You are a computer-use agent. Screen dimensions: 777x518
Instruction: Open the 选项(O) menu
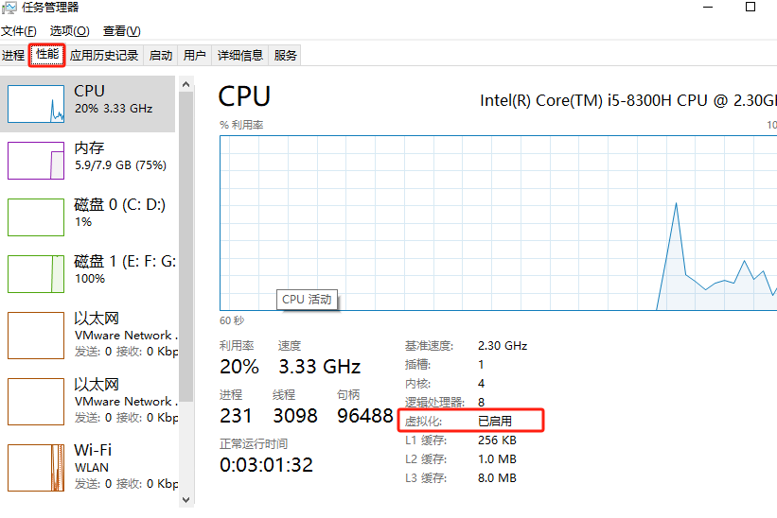[x=69, y=31]
